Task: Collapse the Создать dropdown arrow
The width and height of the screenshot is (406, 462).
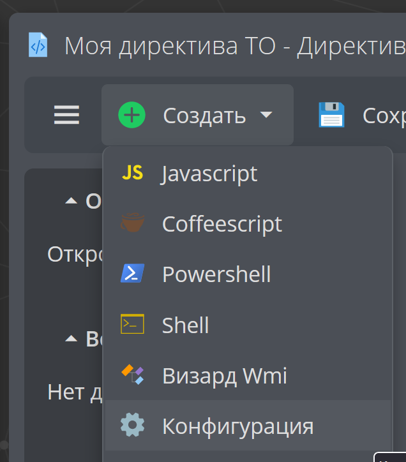Action: click(266, 114)
